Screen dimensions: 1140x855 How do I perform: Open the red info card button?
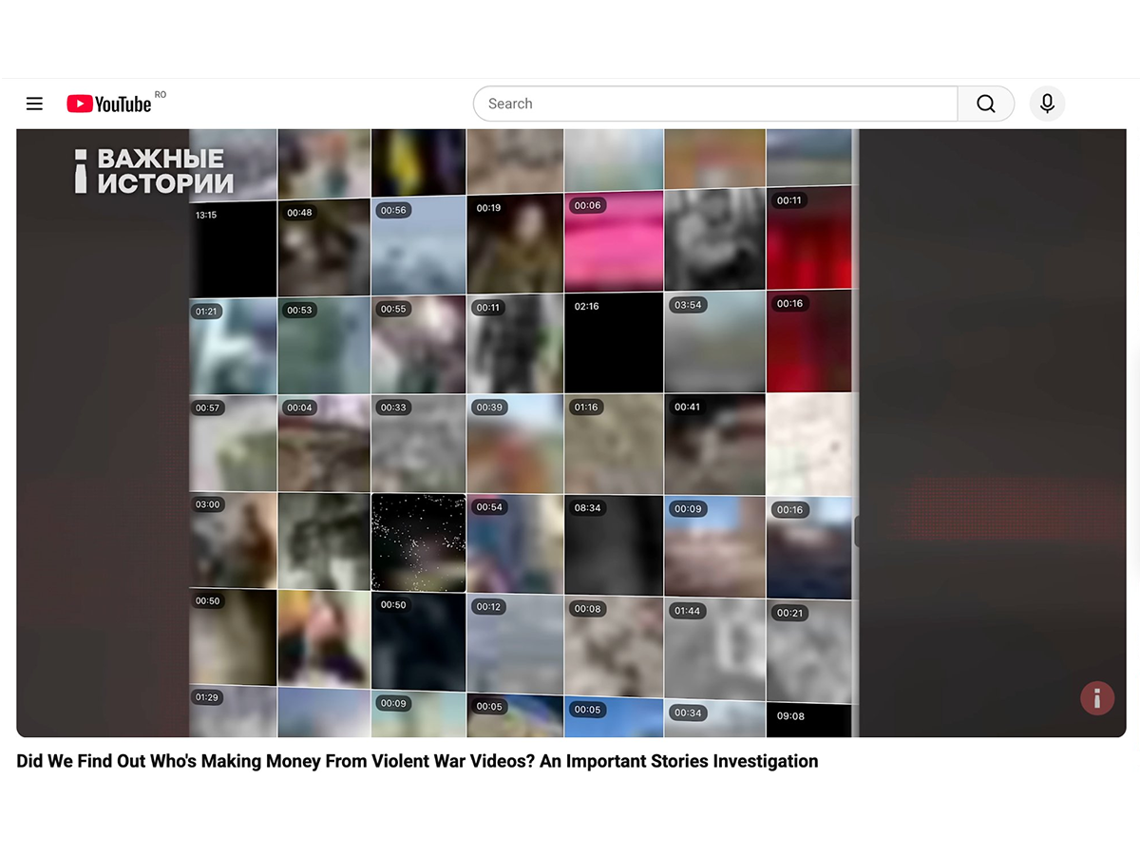coord(1097,698)
